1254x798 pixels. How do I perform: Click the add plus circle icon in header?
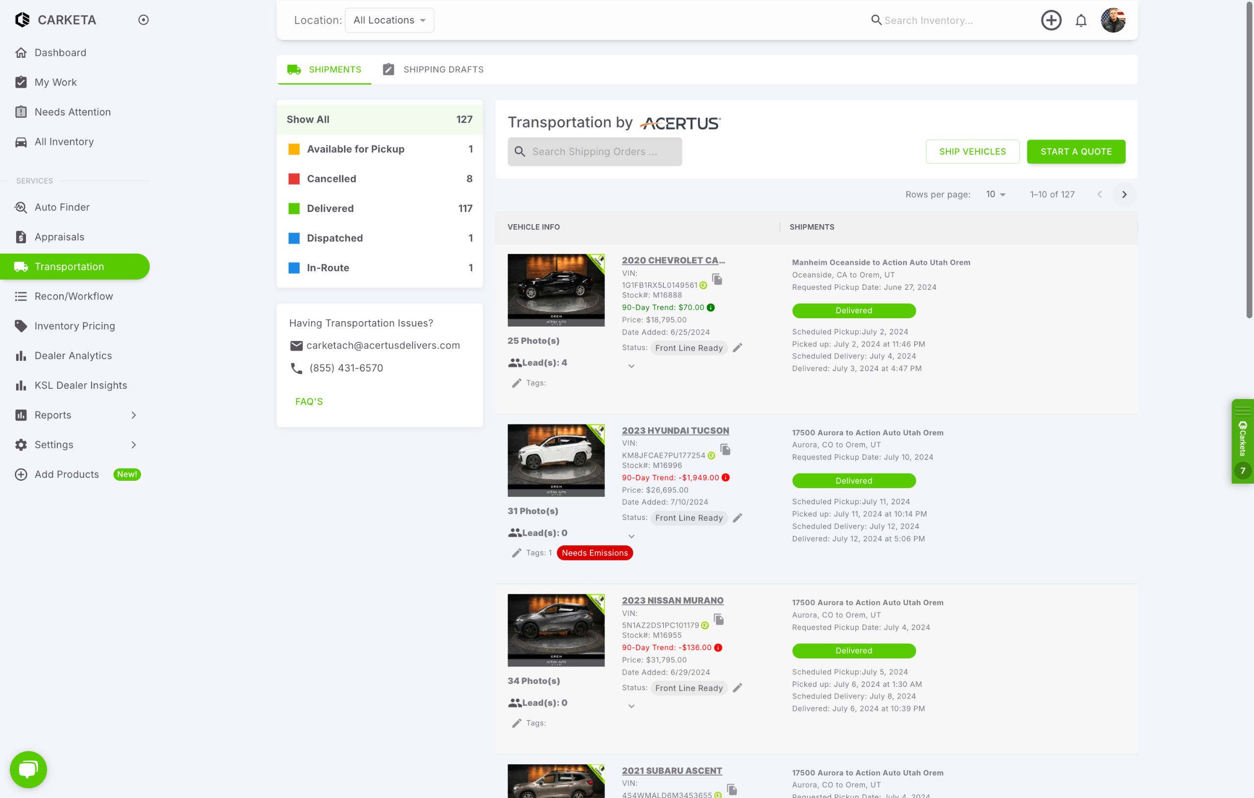click(1050, 20)
